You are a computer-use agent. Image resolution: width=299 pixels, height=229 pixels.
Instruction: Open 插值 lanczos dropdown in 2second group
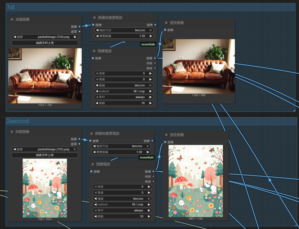click(x=122, y=199)
